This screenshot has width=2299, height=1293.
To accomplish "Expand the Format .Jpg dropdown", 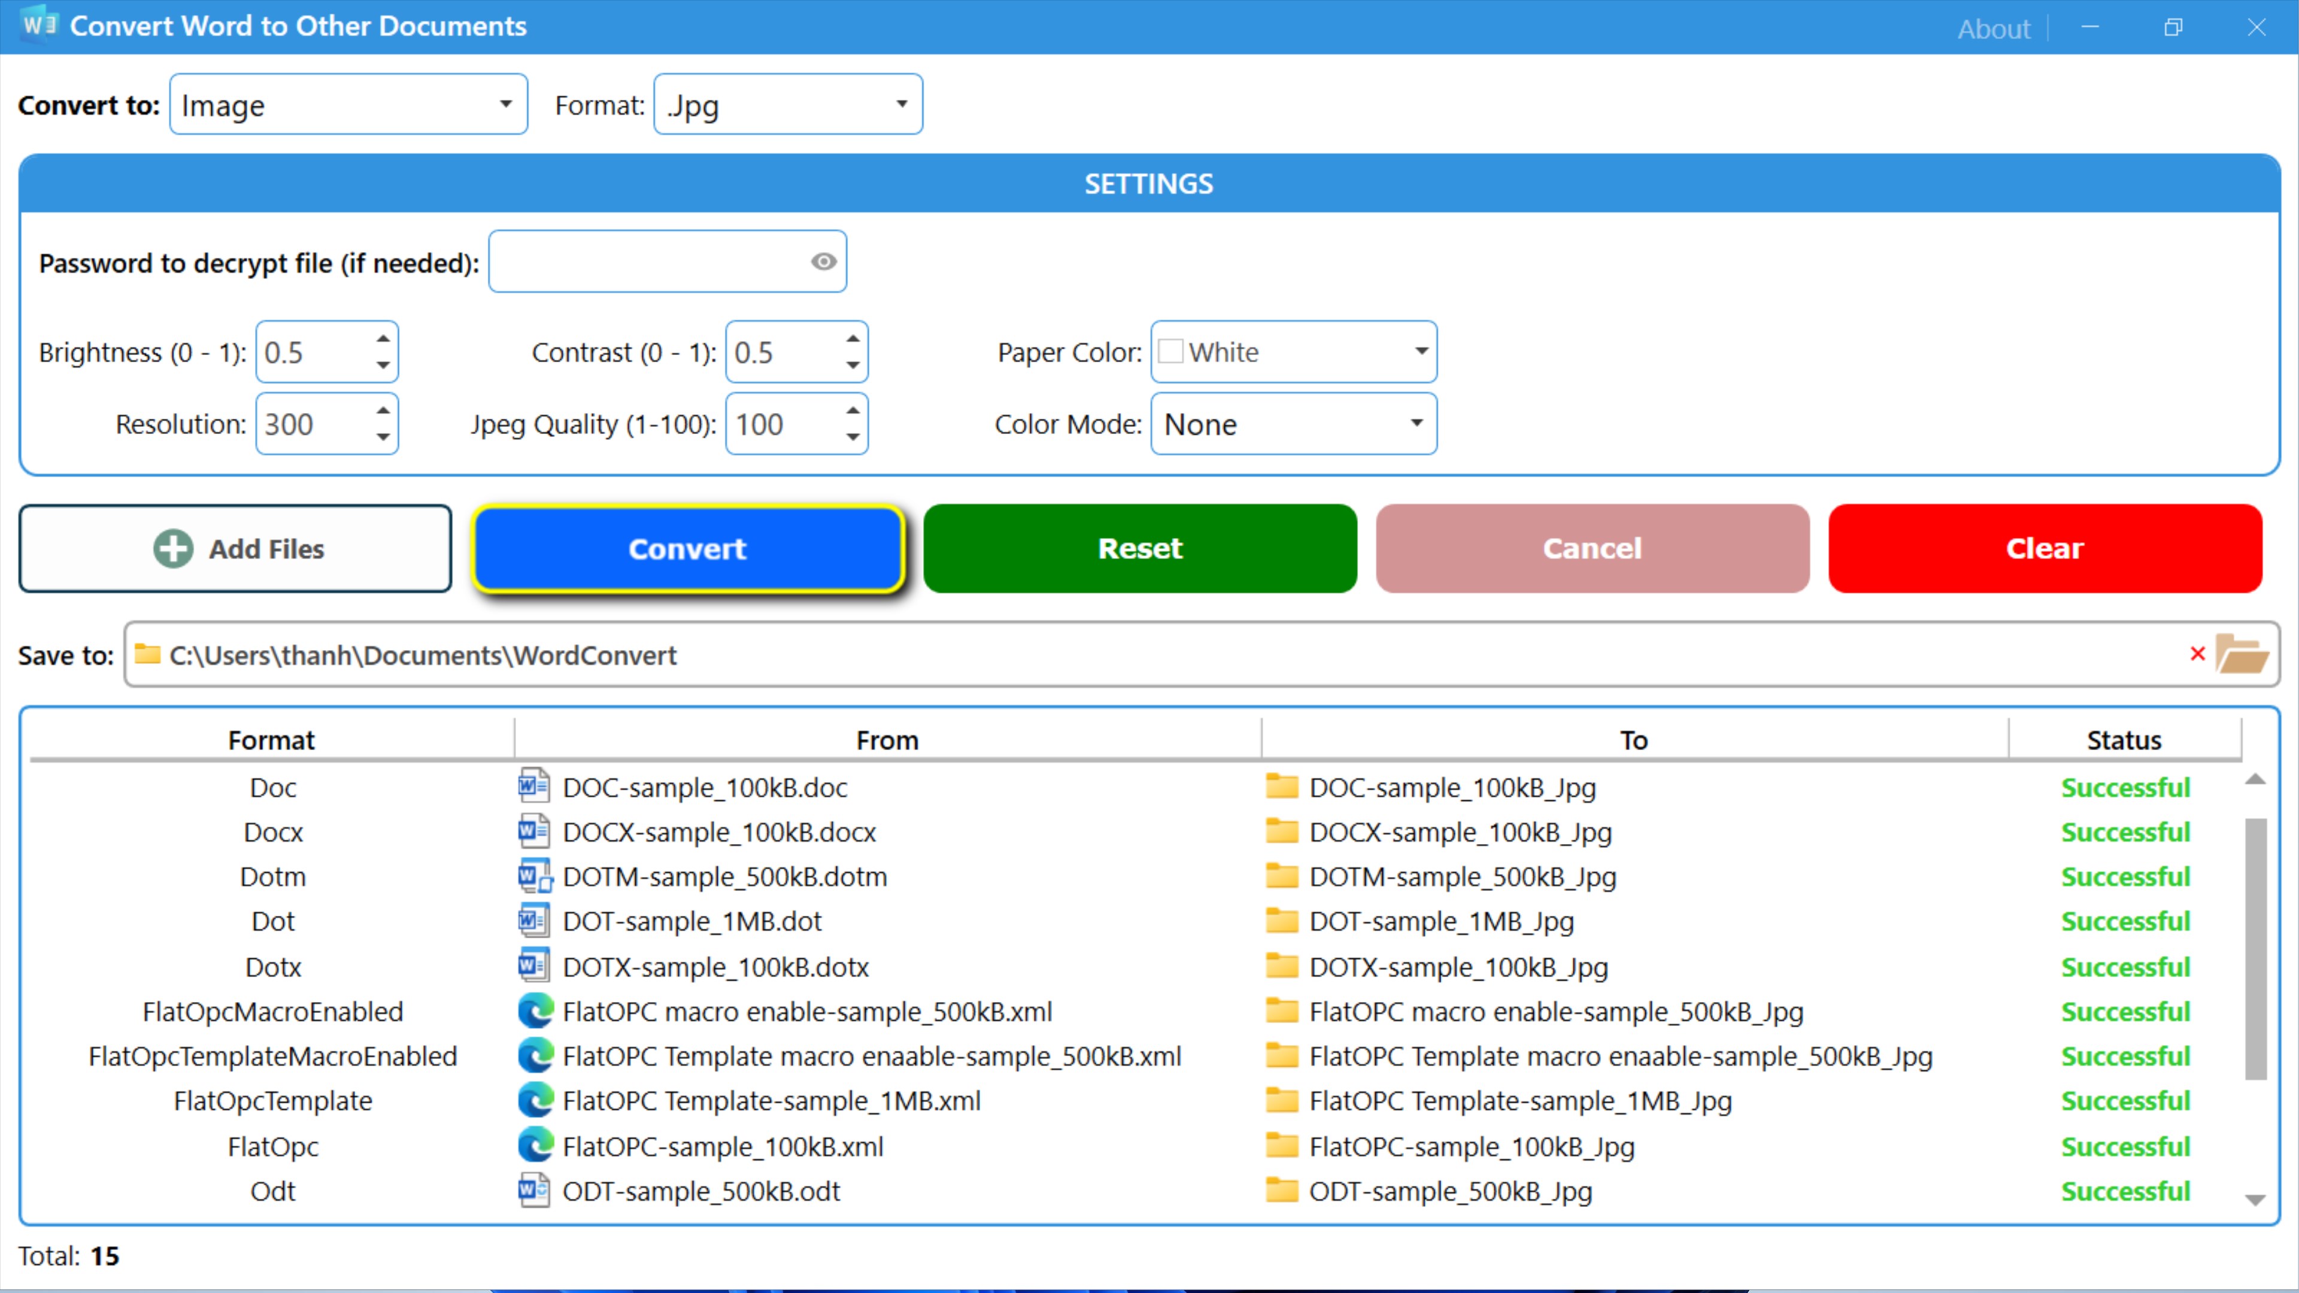I will 788,104.
